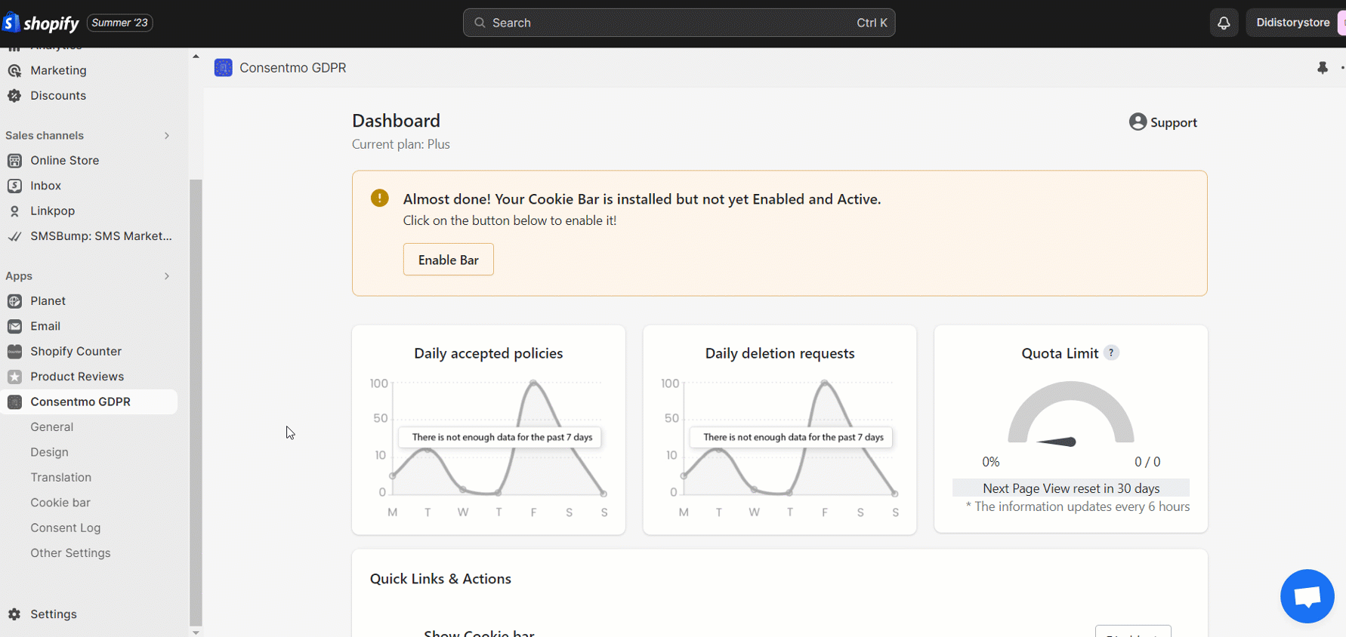Open the Planet app
1346x637 pixels.
click(x=48, y=301)
